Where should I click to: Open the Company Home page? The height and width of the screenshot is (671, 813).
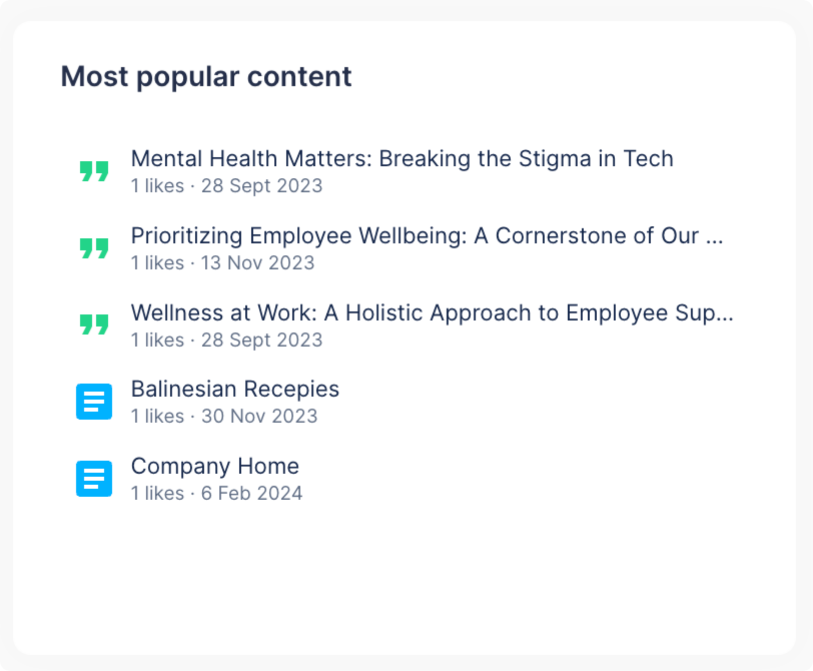tap(214, 466)
